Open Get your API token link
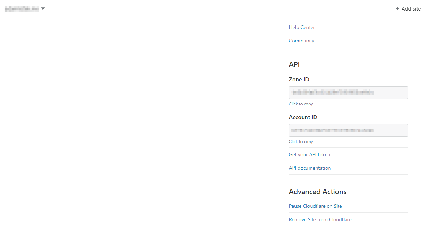This screenshot has height=240, width=426. click(309, 154)
